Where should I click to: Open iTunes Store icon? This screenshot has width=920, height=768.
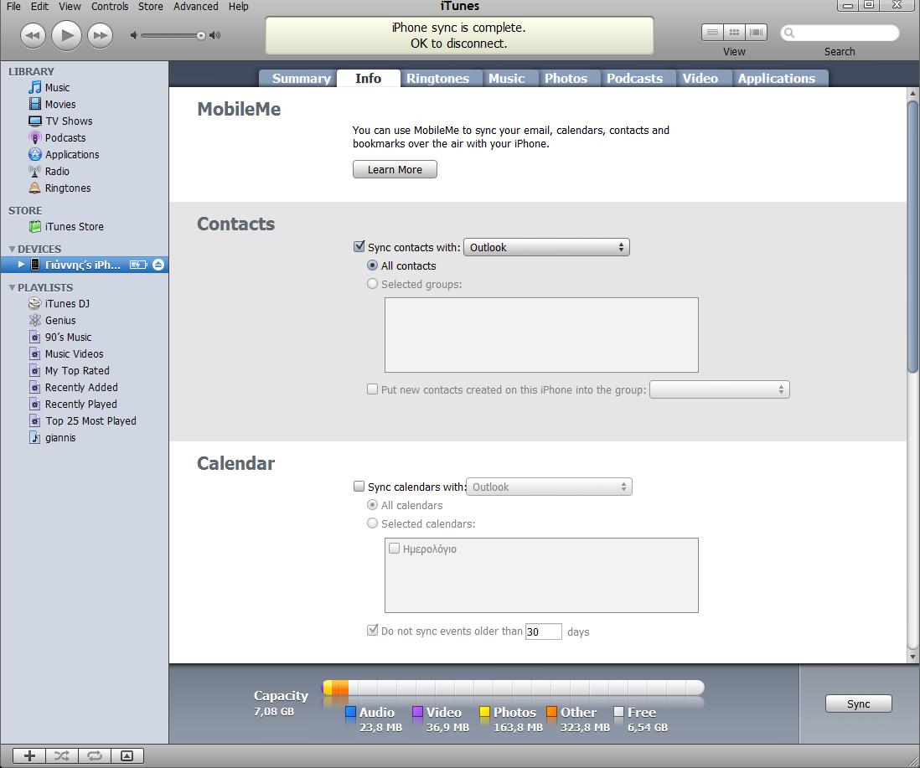[x=35, y=226]
